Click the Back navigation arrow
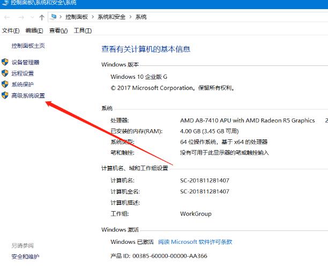 (7, 17)
